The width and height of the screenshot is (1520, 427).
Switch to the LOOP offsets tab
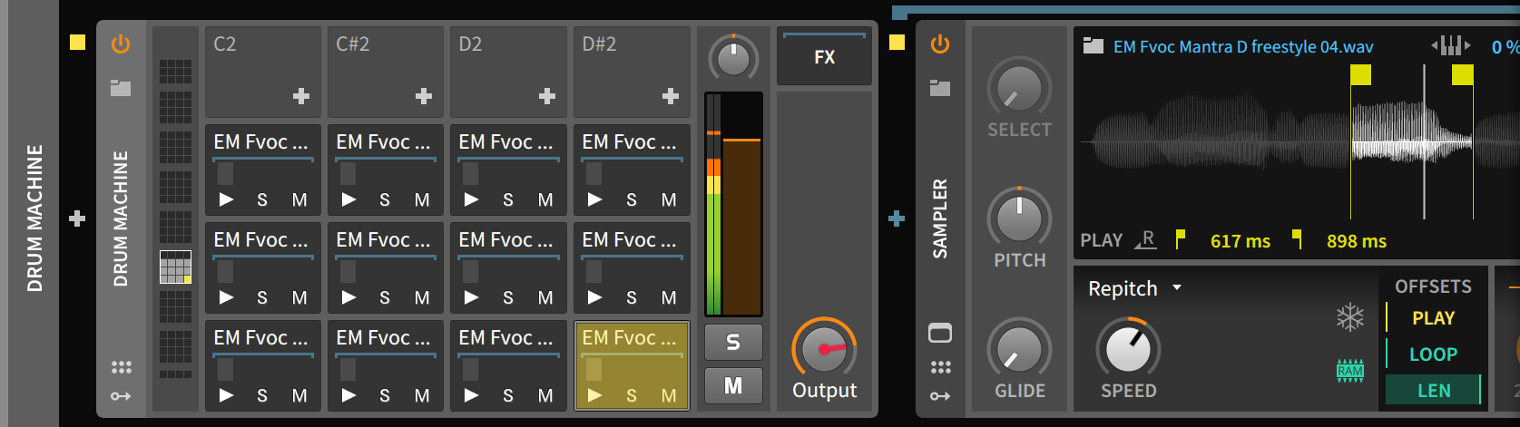[x=1433, y=354]
